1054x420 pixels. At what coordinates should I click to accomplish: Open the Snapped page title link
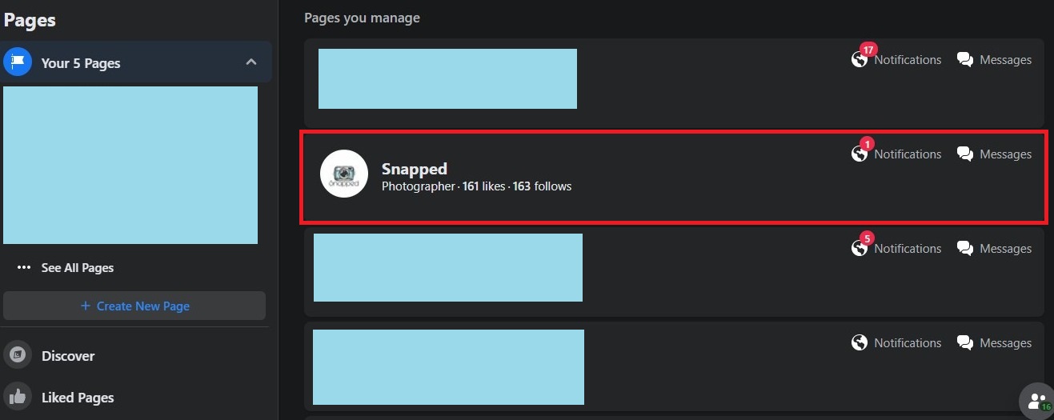(x=415, y=169)
